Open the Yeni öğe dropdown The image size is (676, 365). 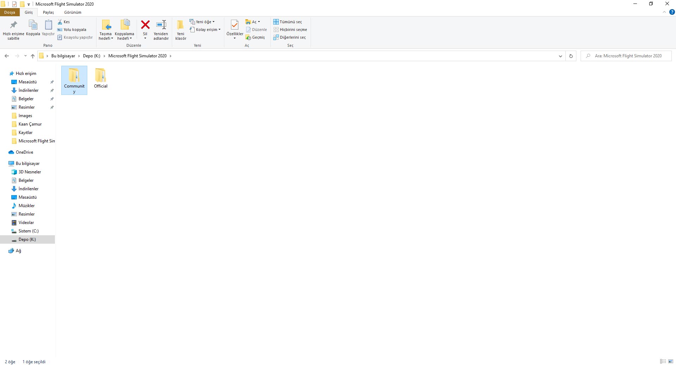point(202,22)
